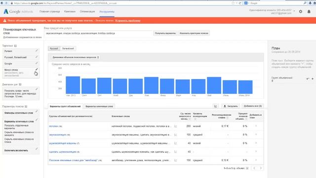Viewport: 316px width, 178px height.
Task: Edit the date range pencil icon
Action: 37,89
